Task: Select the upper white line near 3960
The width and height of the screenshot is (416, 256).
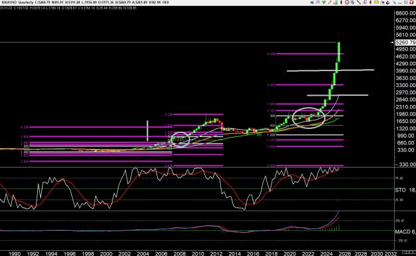Action: point(330,70)
